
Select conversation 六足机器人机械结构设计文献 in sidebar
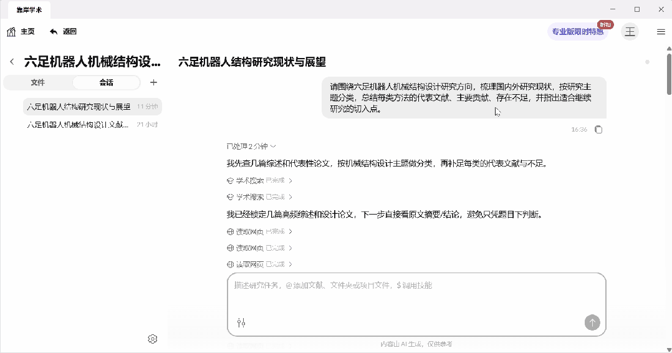click(x=92, y=124)
